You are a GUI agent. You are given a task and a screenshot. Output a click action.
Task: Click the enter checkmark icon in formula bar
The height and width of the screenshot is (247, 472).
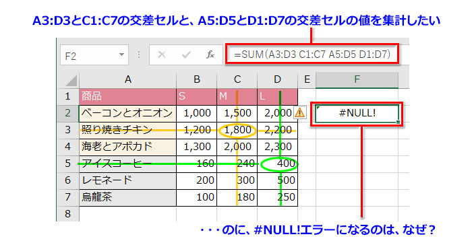click(x=186, y=55)
